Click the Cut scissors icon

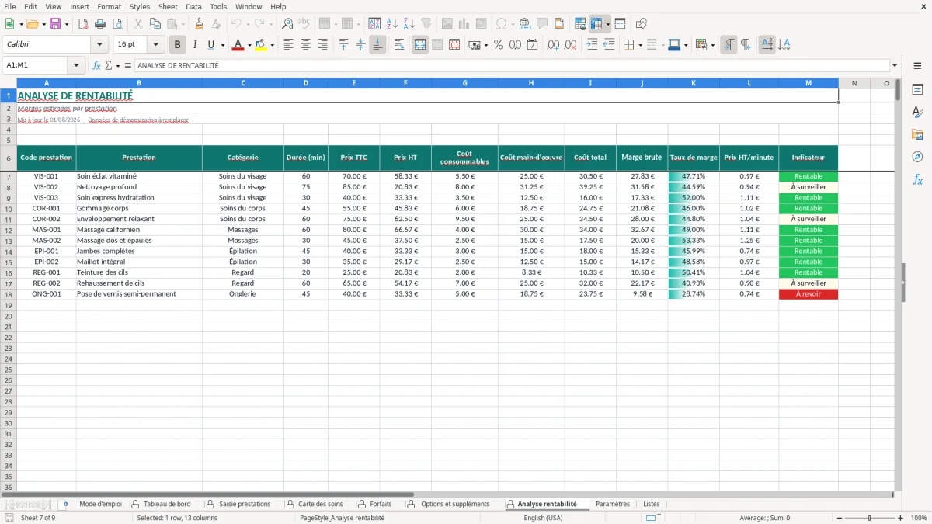137,24
